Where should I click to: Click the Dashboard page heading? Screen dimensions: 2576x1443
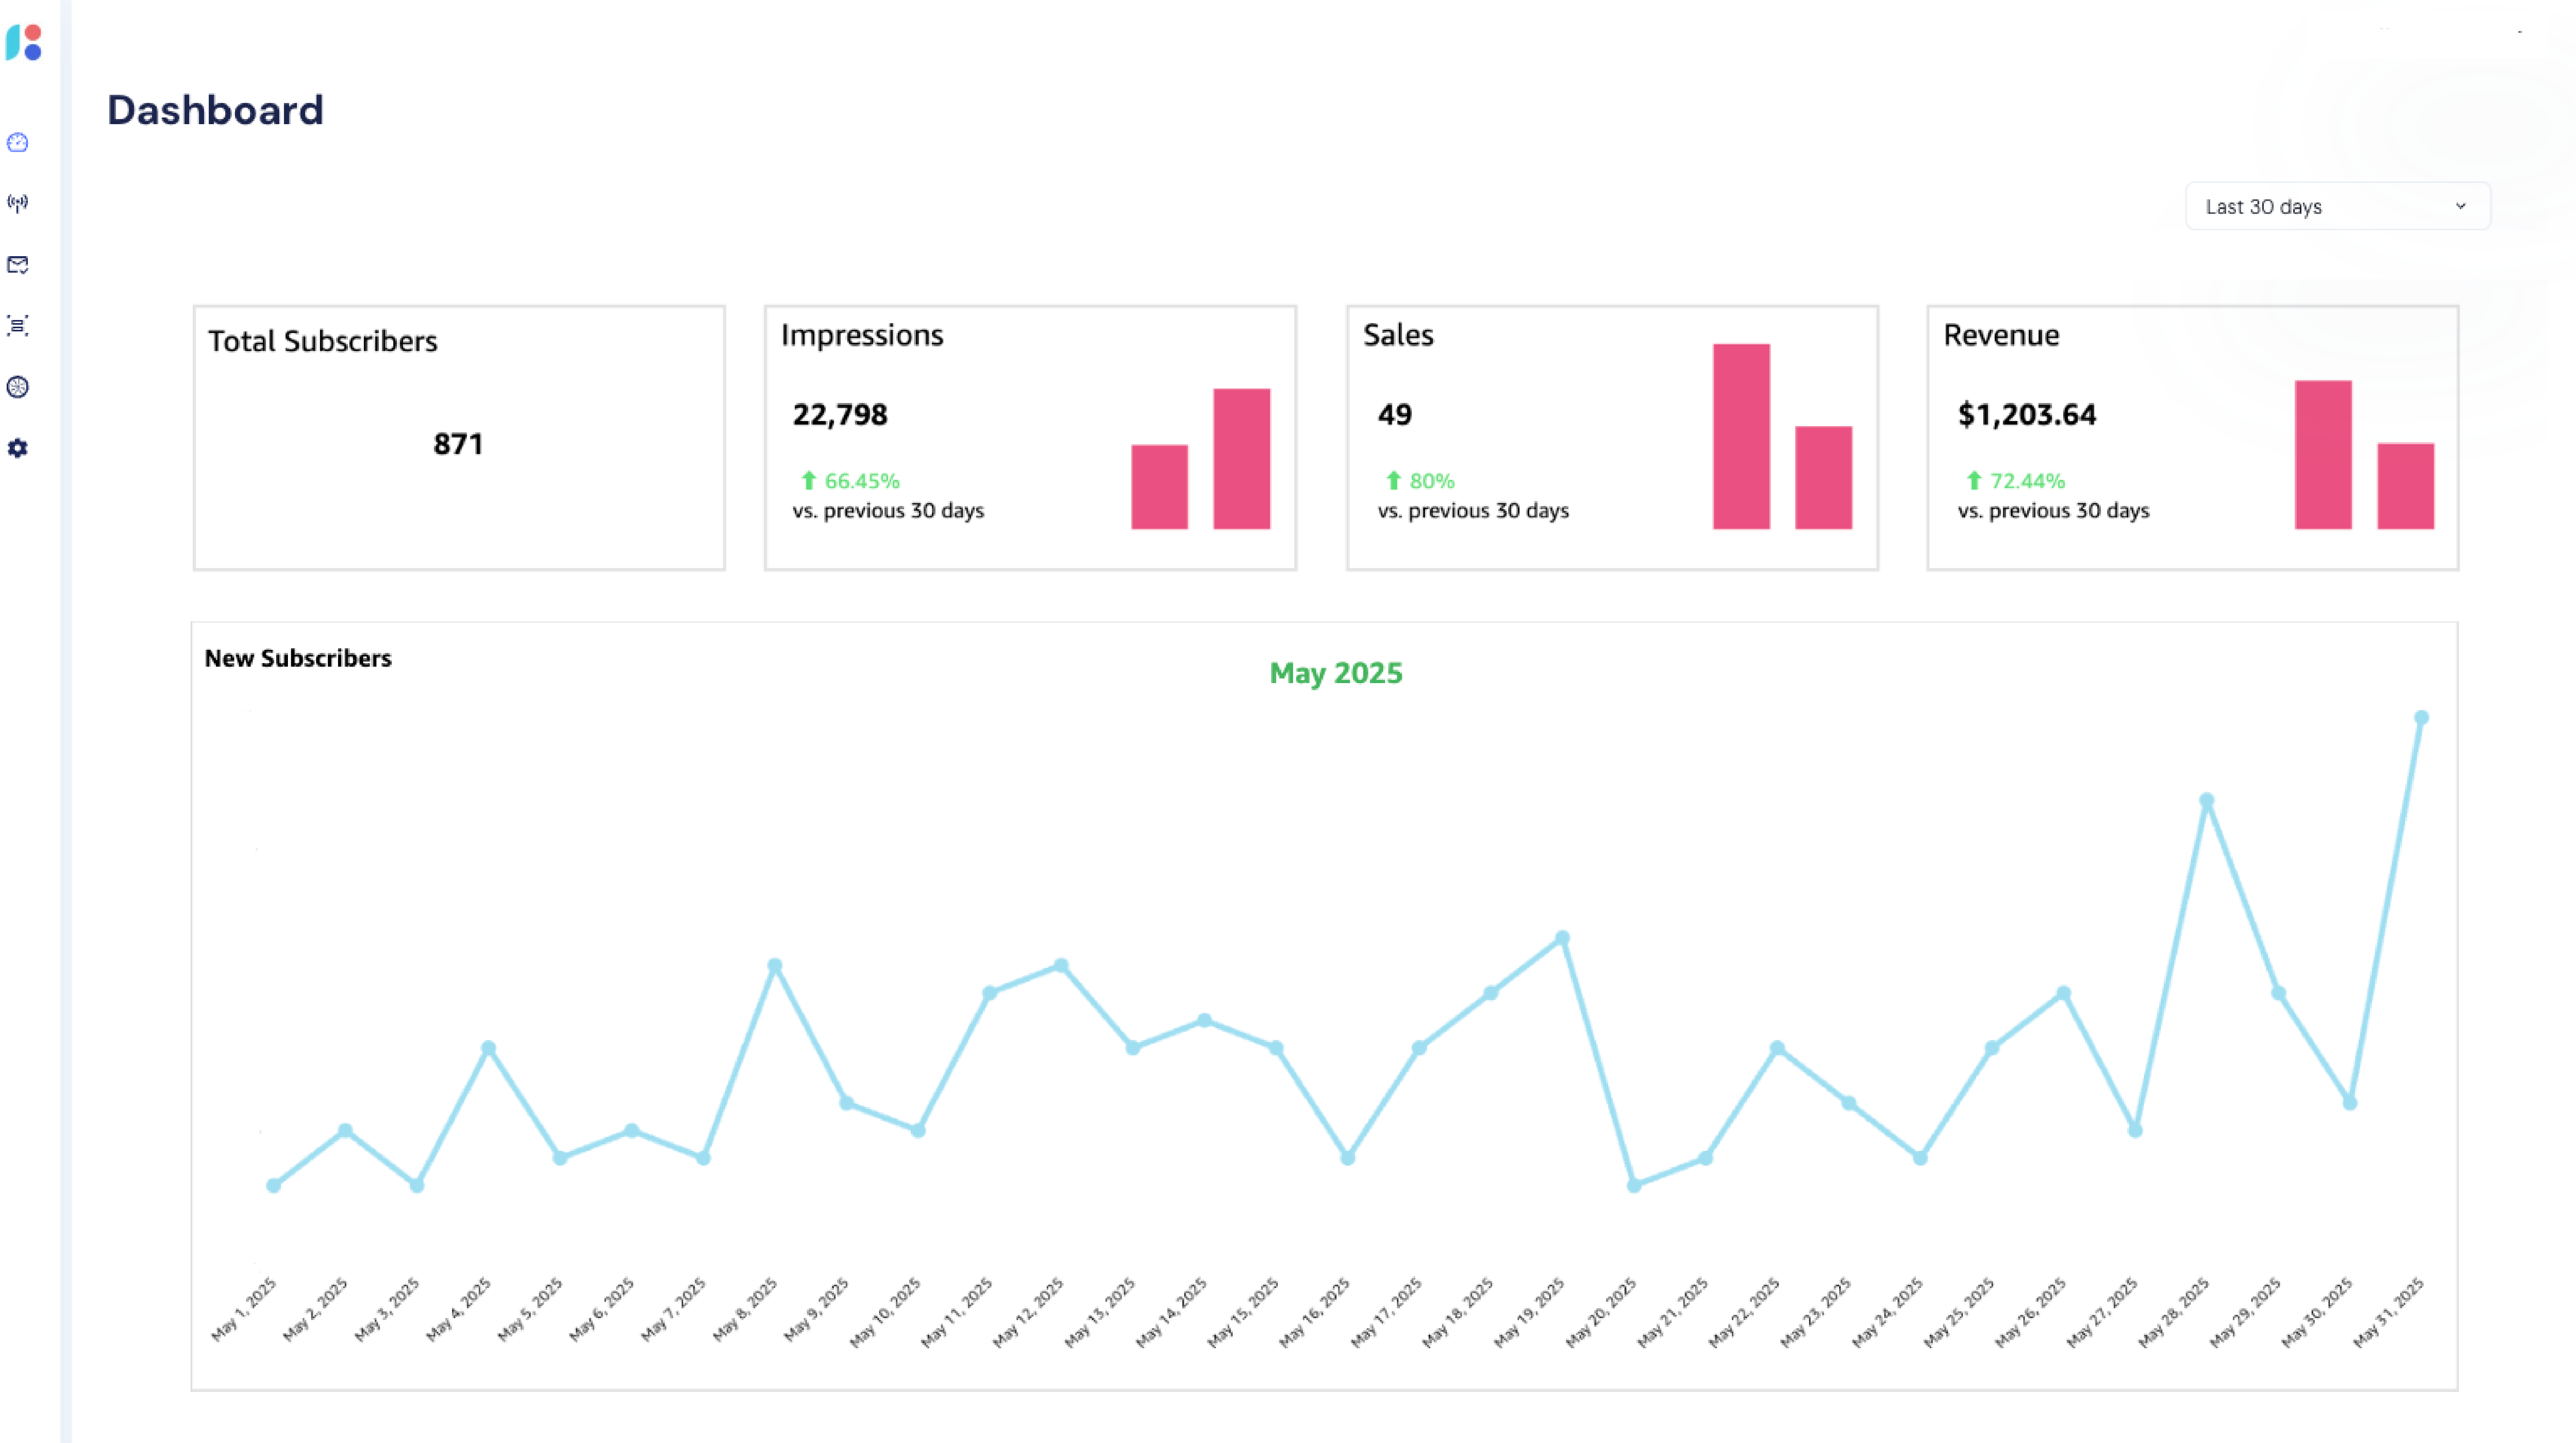[215, 110]
